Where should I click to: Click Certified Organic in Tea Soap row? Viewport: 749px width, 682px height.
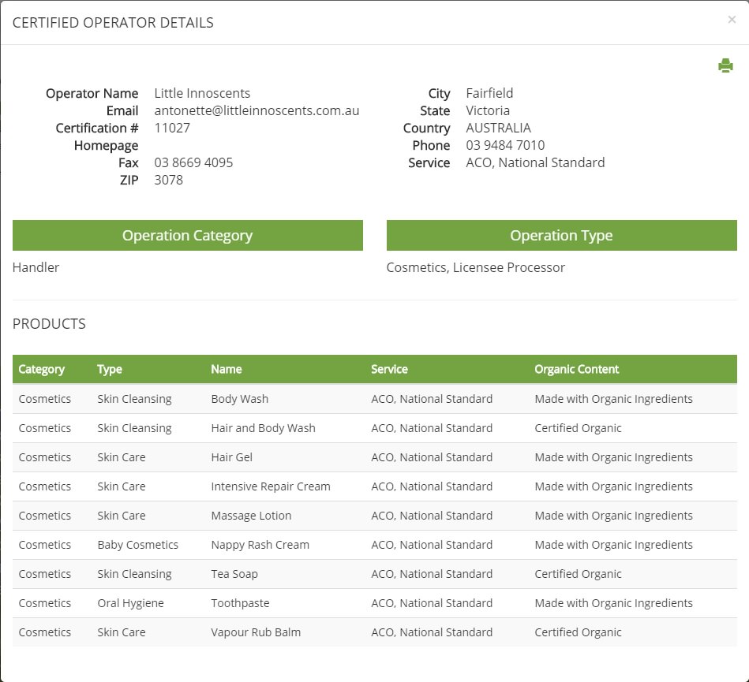tap(578, 574)
